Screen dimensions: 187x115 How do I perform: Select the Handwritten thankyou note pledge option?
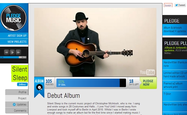tap(175, 64)
